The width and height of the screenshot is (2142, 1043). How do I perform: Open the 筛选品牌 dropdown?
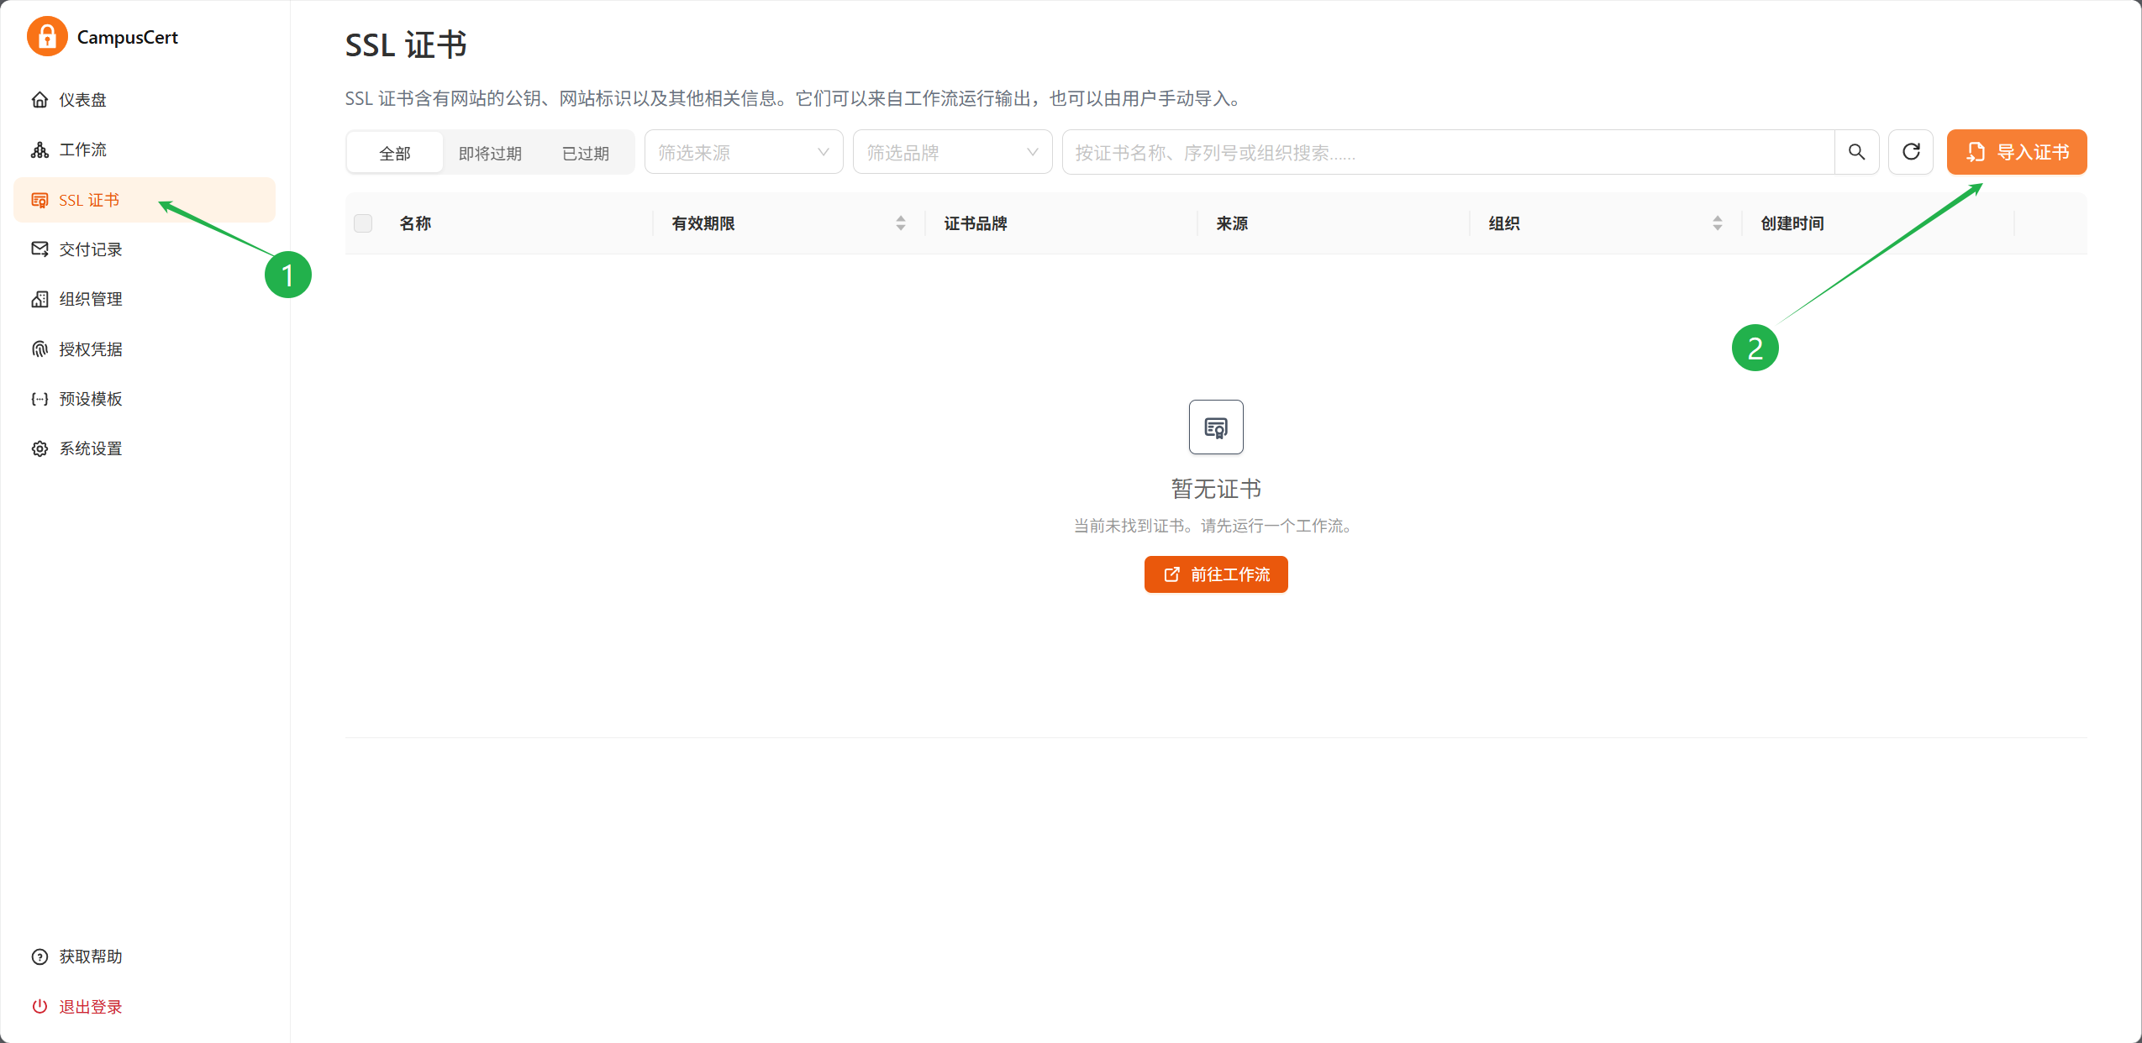[952, 152]
